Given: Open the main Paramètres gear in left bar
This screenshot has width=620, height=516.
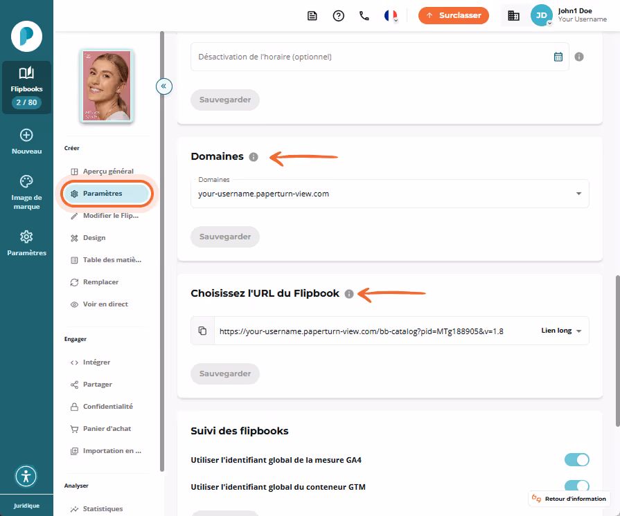Looking at the screenshot, I should pos(26,243).
